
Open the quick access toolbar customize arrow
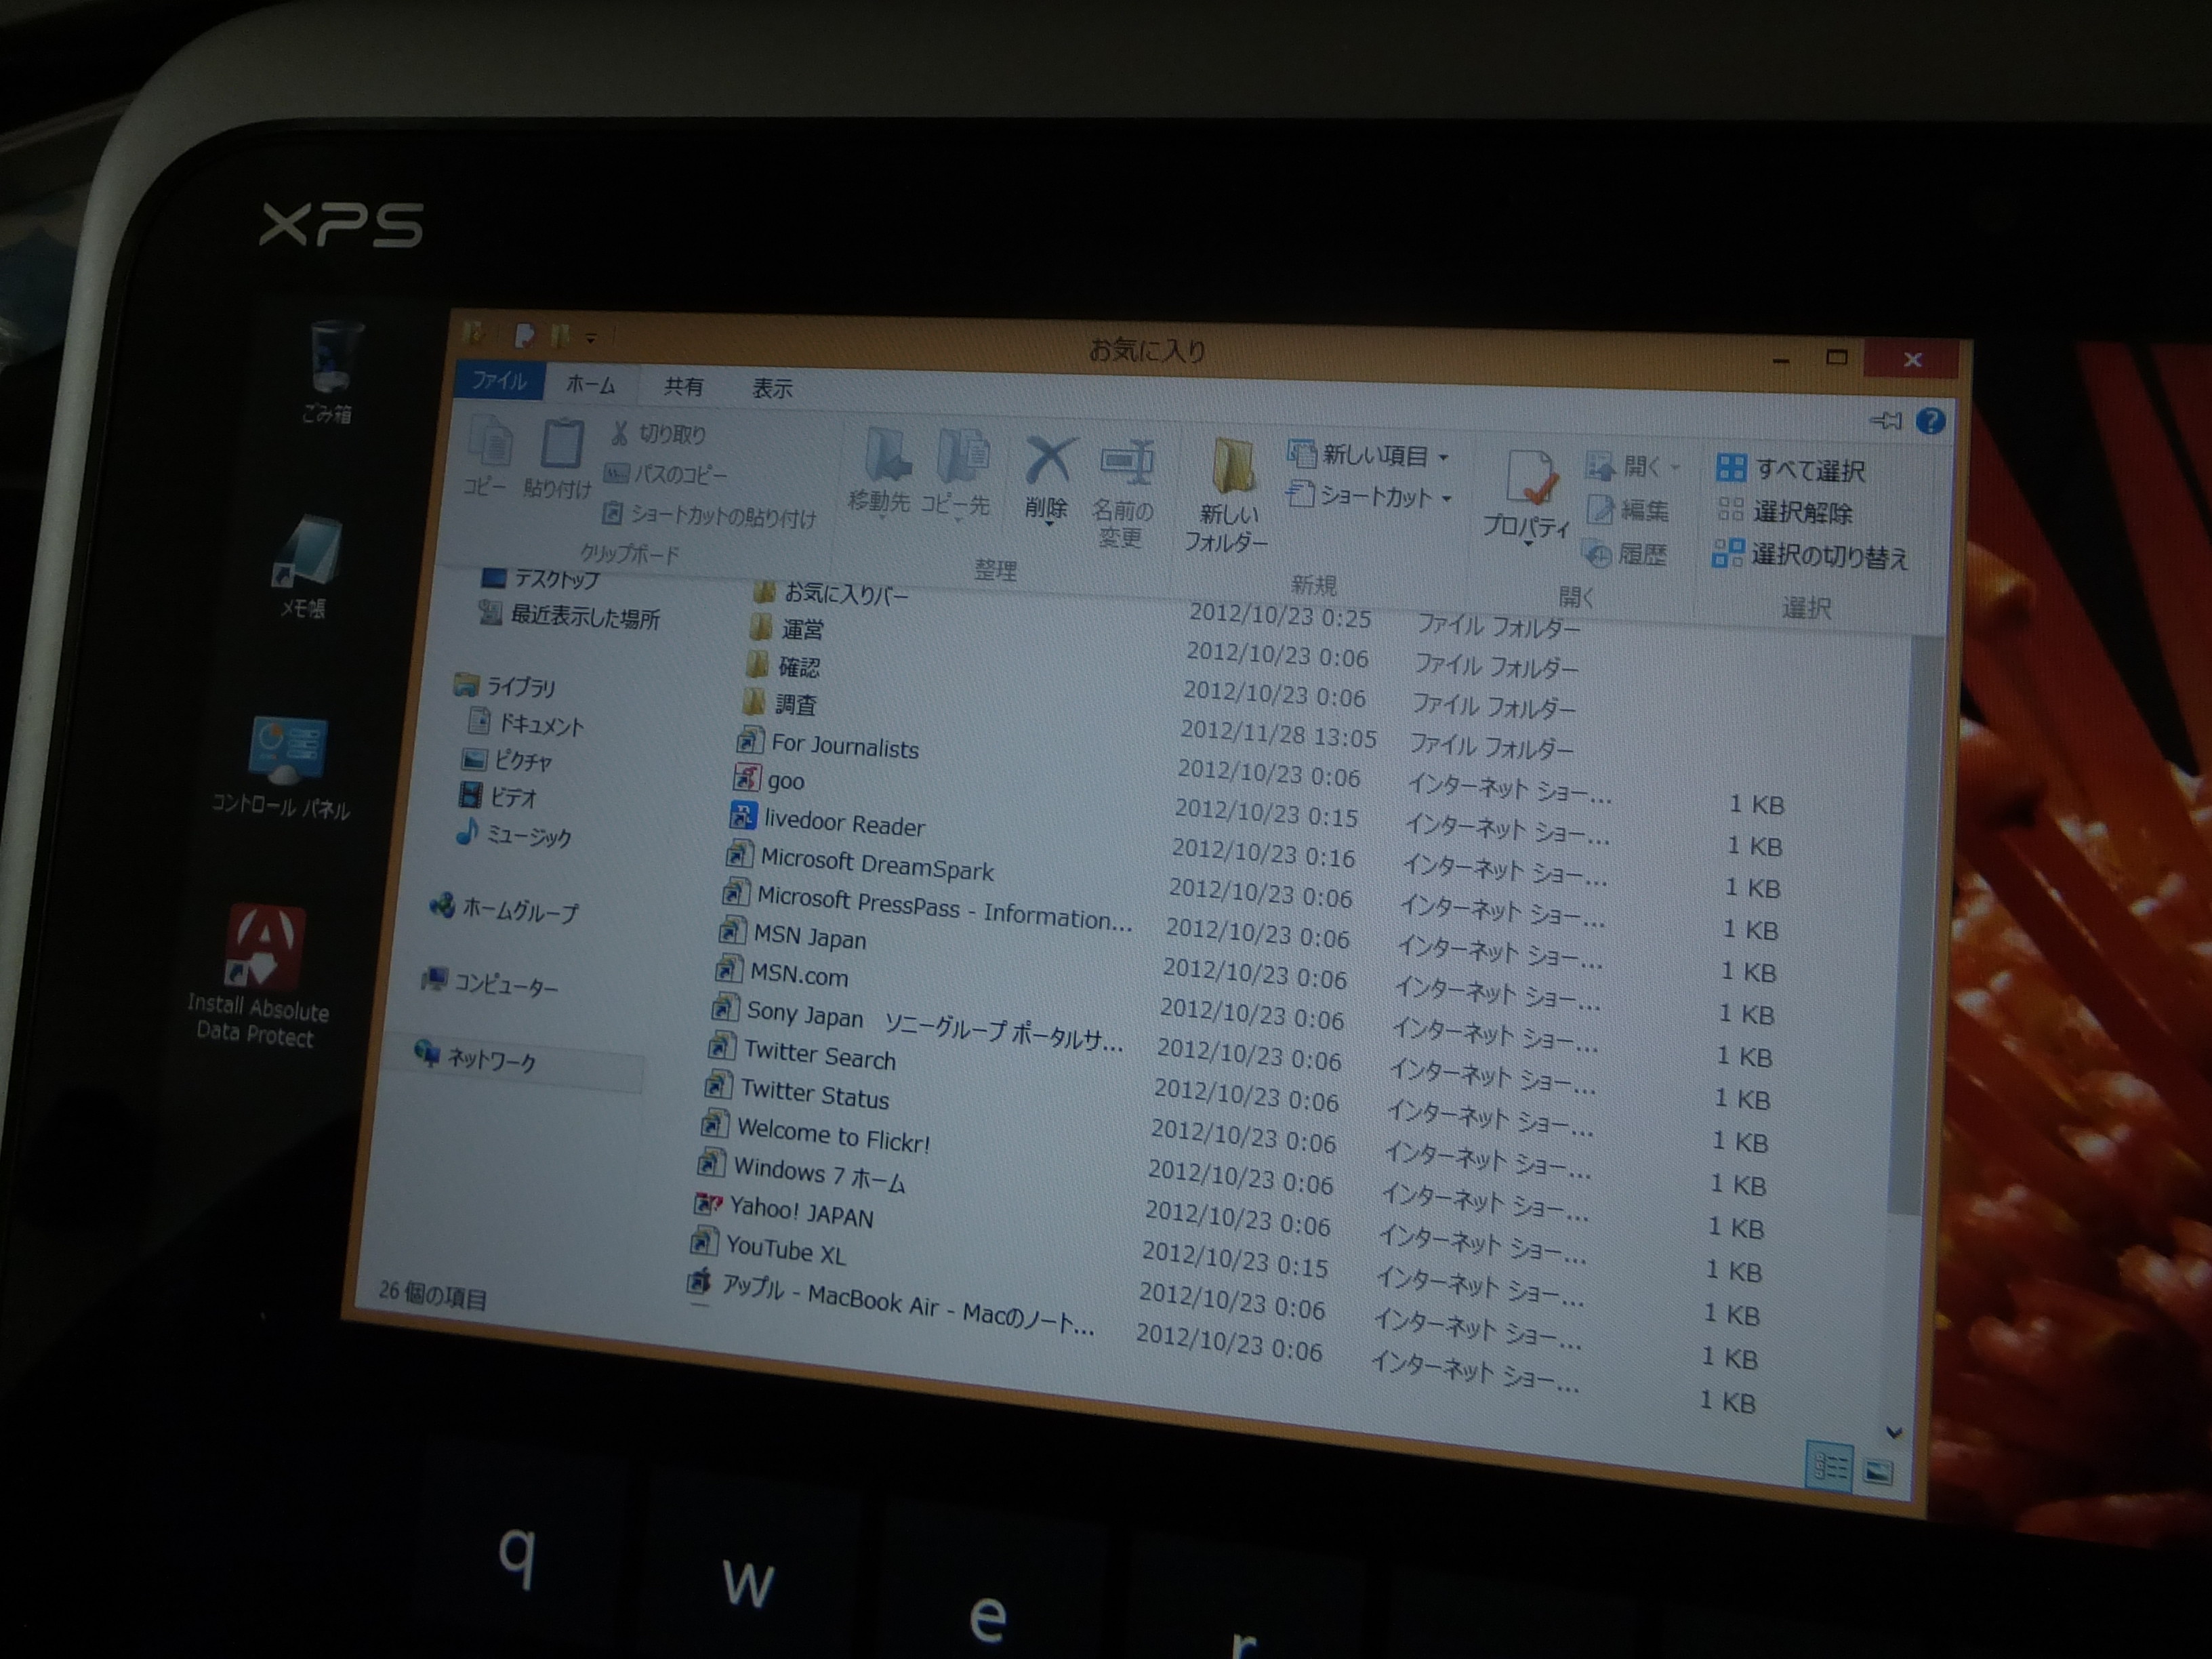(x=591, y=339)
